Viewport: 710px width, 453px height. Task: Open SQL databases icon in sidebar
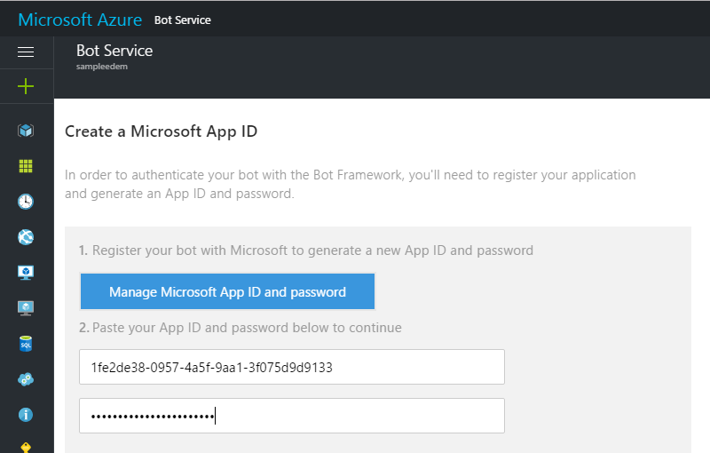26,344
